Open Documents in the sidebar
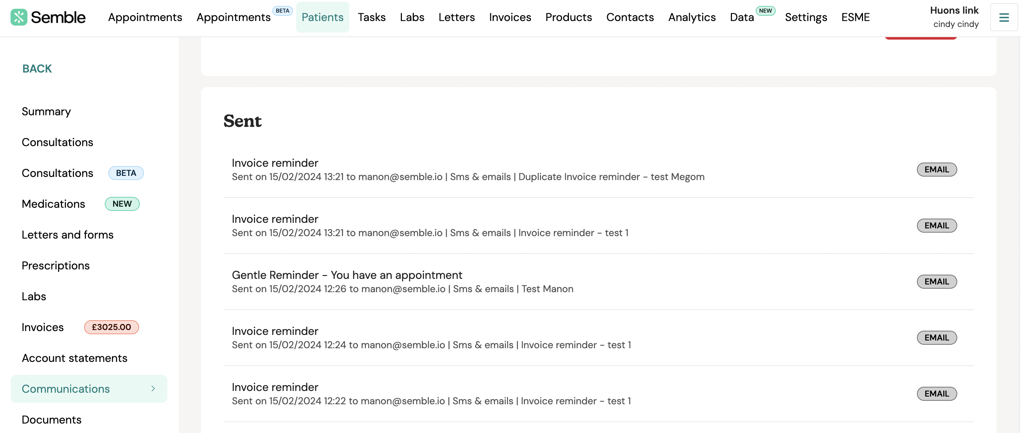 pos(52,420)
